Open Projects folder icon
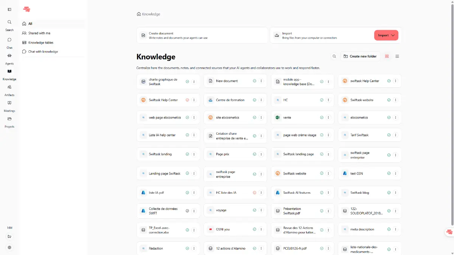 [9, 119]
